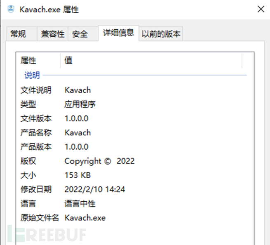Click the 153 KB size value
Screen dimensions: 270x245
77,175
